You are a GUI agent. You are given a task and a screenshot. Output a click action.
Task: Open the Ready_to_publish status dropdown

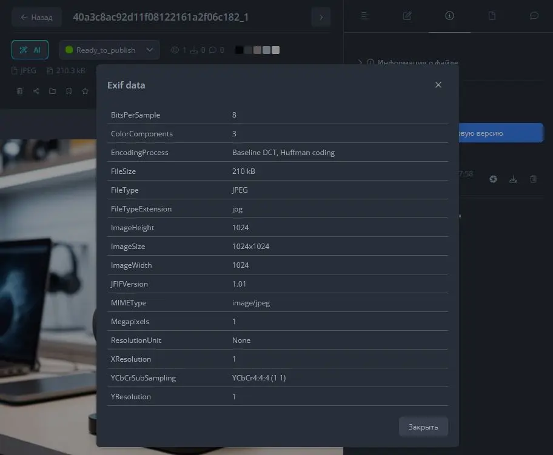point(109,50)
